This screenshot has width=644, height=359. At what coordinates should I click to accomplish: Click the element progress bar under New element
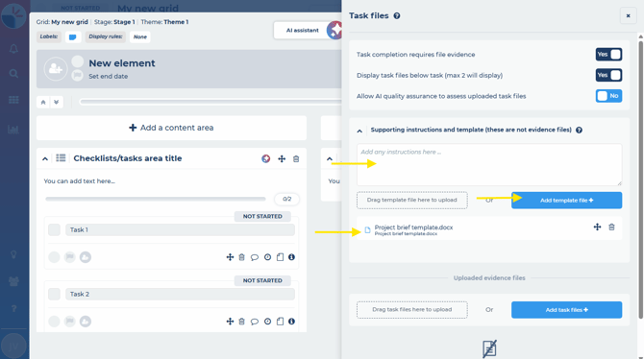click(x=211, y=102)
